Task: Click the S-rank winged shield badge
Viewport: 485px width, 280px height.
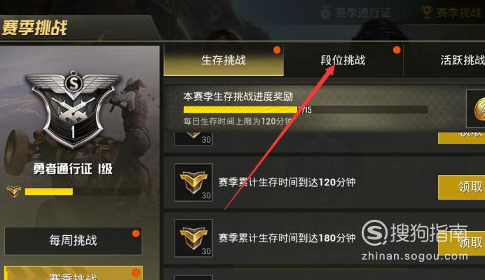Action: coord(74,108)
